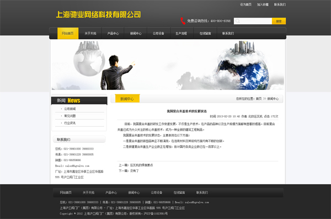
Task: Open the previous article 压瓦机的焊接要点
Action: point(141,165)
